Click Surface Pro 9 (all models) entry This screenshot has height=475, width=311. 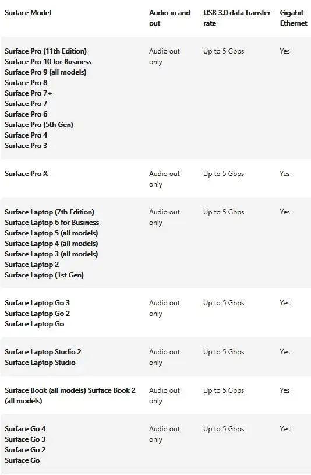coord(46,72)
